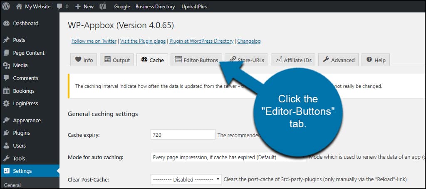Open the Store-URLs tab

coord(246,60)
